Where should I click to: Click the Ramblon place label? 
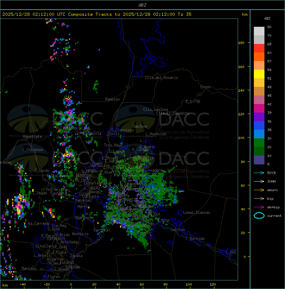point(112,99)
